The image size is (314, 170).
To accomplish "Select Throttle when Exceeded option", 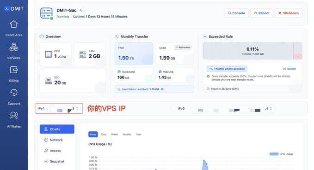I will [x=227, y=69].
